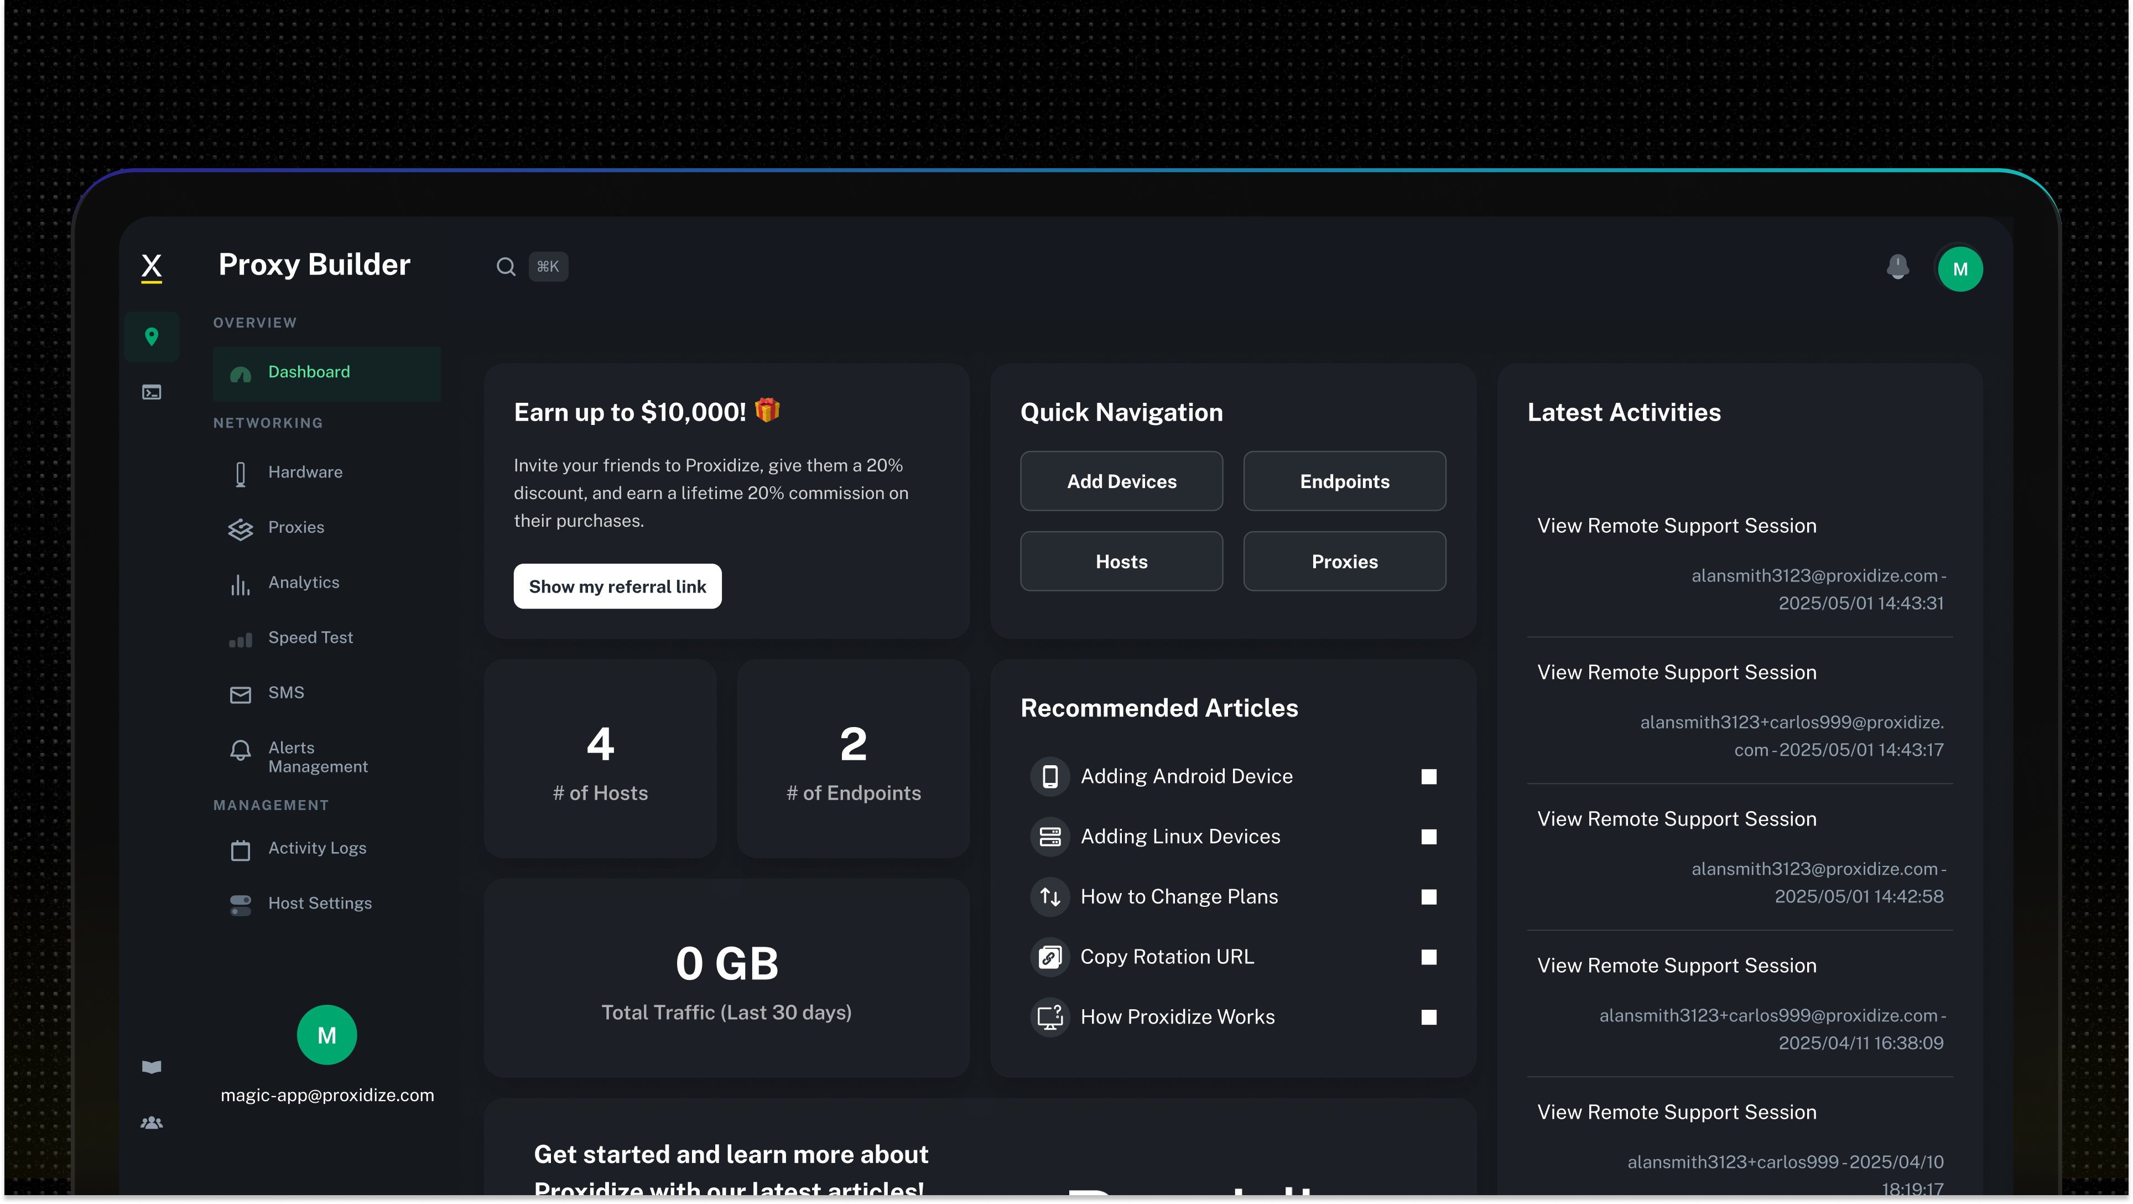Click the Dashboard gauge icon
The height and width of the screenshot is (1204, 2133).
[240, 374]
